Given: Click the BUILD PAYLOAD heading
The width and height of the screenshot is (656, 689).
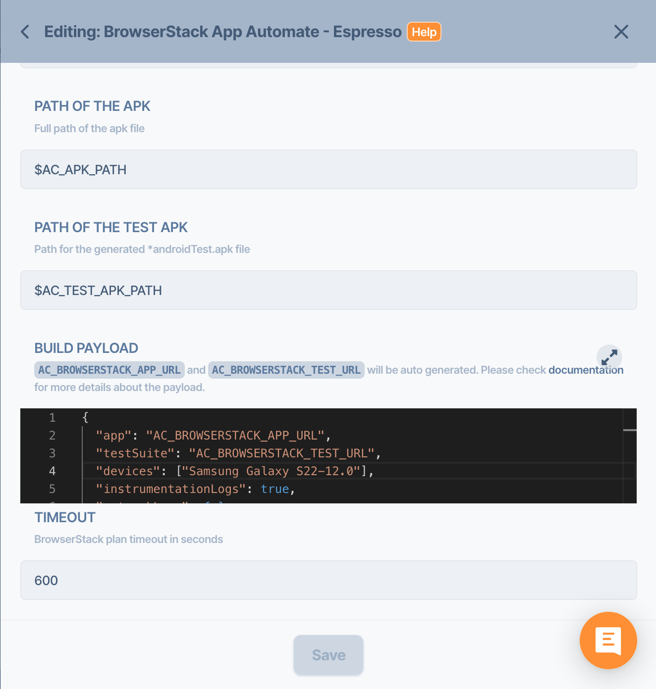Looking at the screenshot, I should click(86, 348).
